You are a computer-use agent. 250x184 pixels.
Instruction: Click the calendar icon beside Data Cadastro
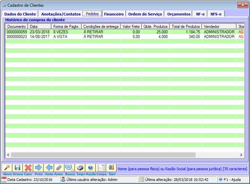pos(4,180)
